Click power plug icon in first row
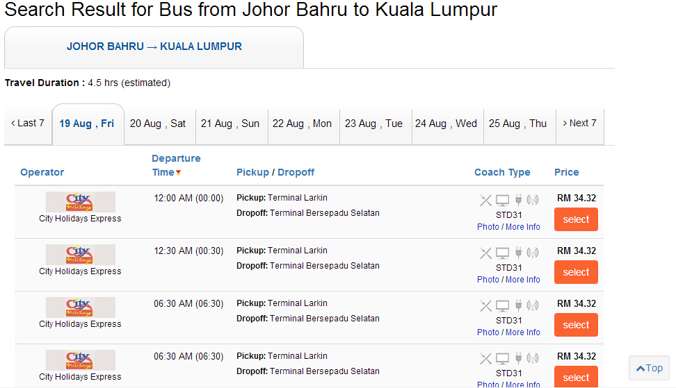 click(x=519, y=200)
